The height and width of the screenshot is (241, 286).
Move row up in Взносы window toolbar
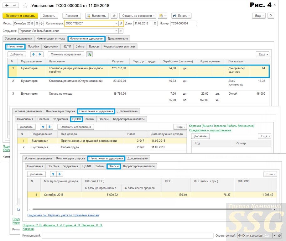[x=53, y=174]
